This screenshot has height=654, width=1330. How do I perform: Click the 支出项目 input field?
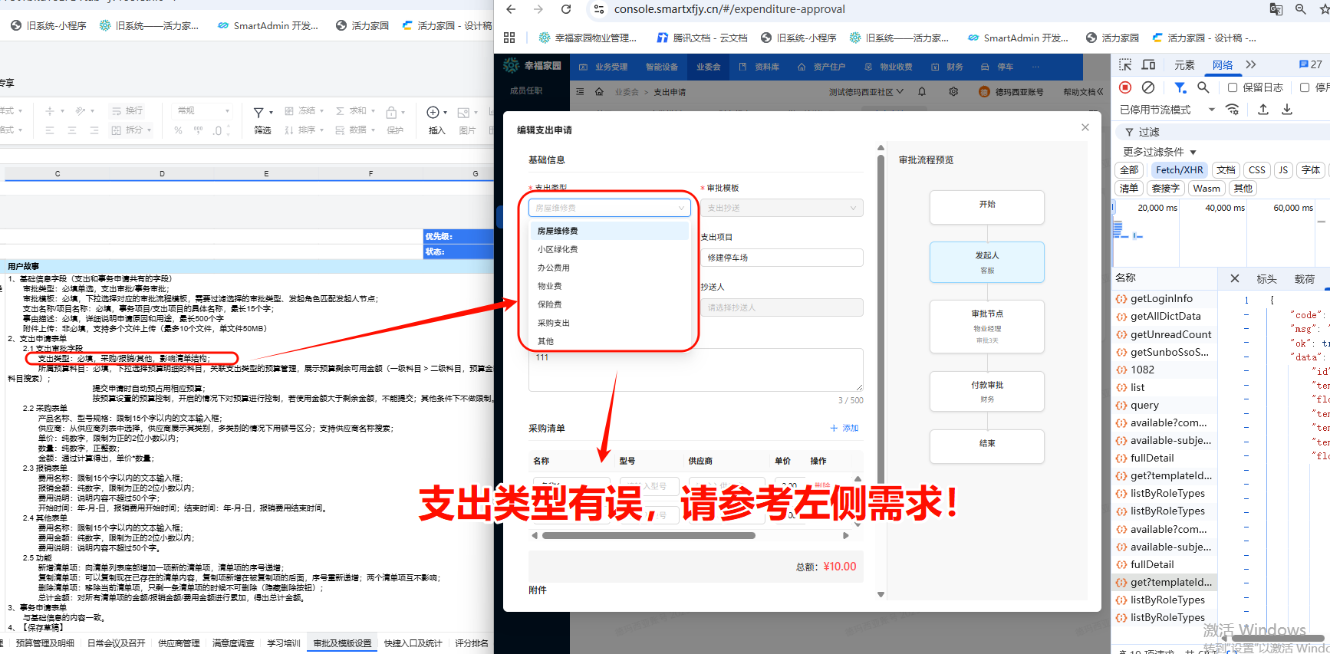781,258
